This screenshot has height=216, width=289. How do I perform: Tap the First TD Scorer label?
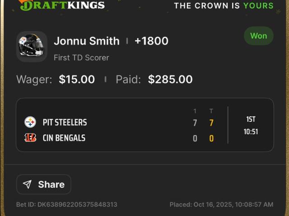pos(81,58)
